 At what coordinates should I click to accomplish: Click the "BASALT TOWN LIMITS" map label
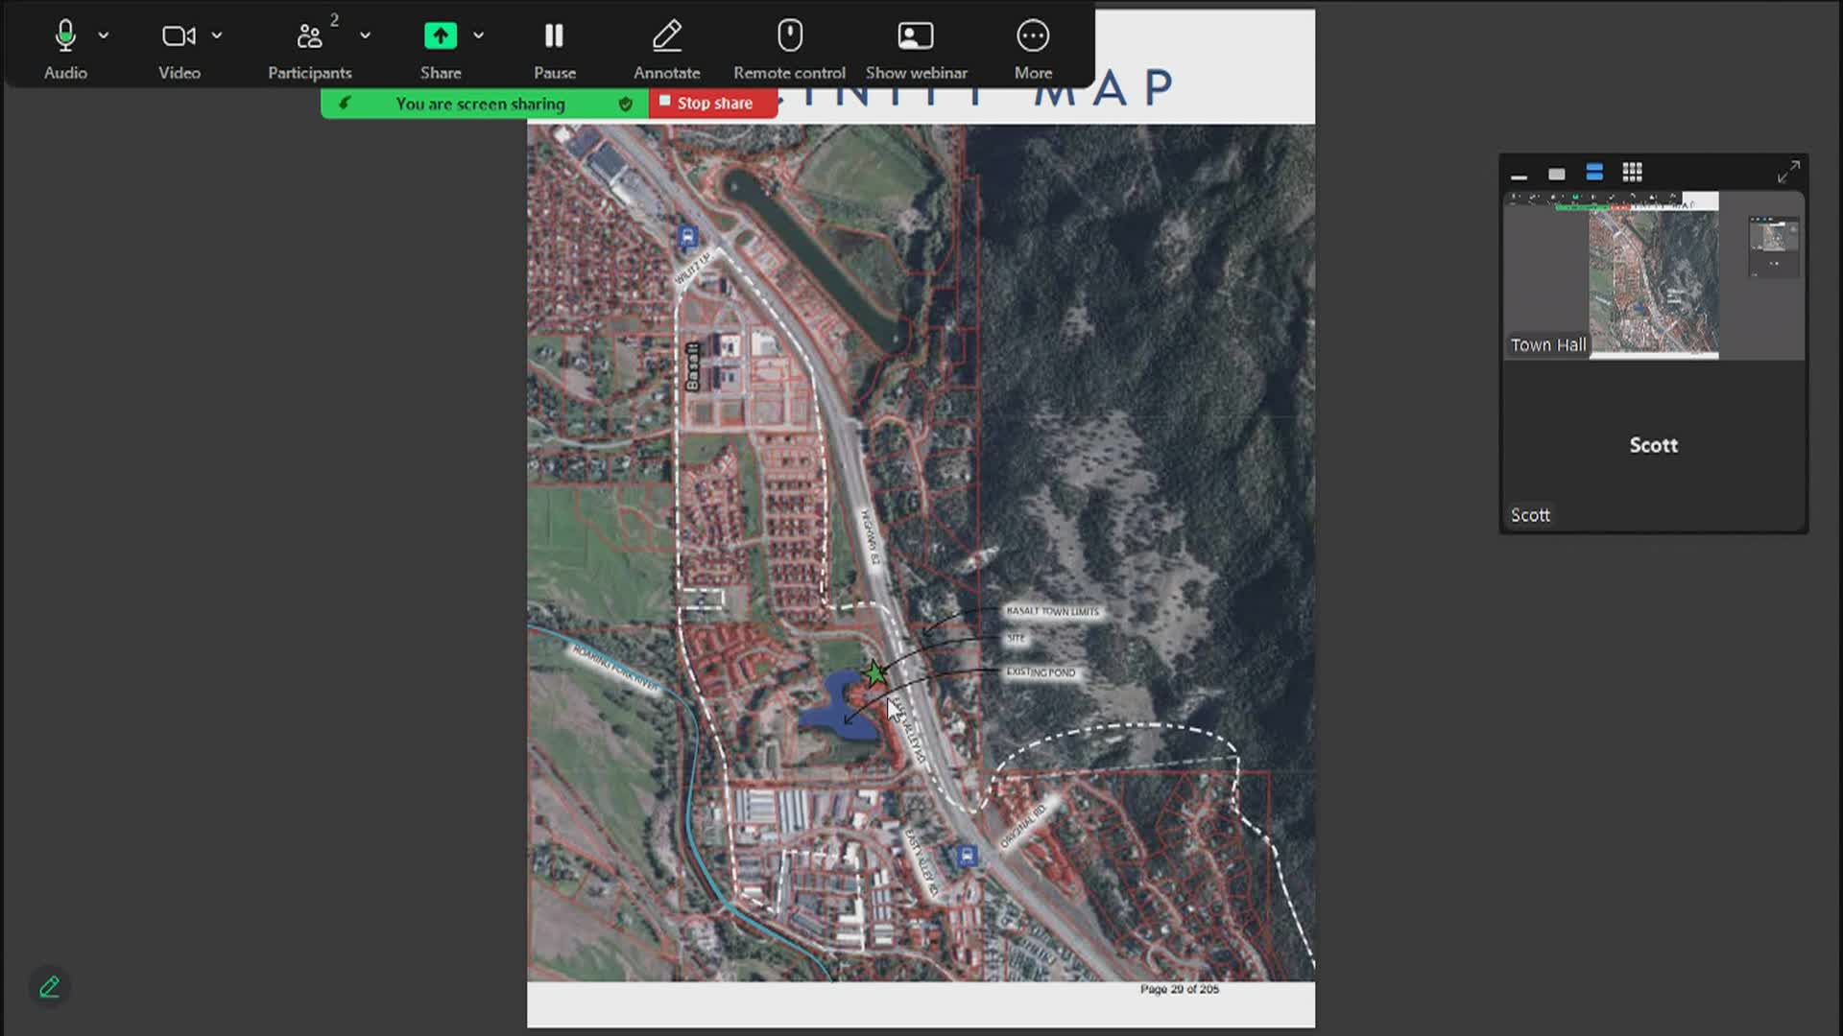coord(1052,611)
